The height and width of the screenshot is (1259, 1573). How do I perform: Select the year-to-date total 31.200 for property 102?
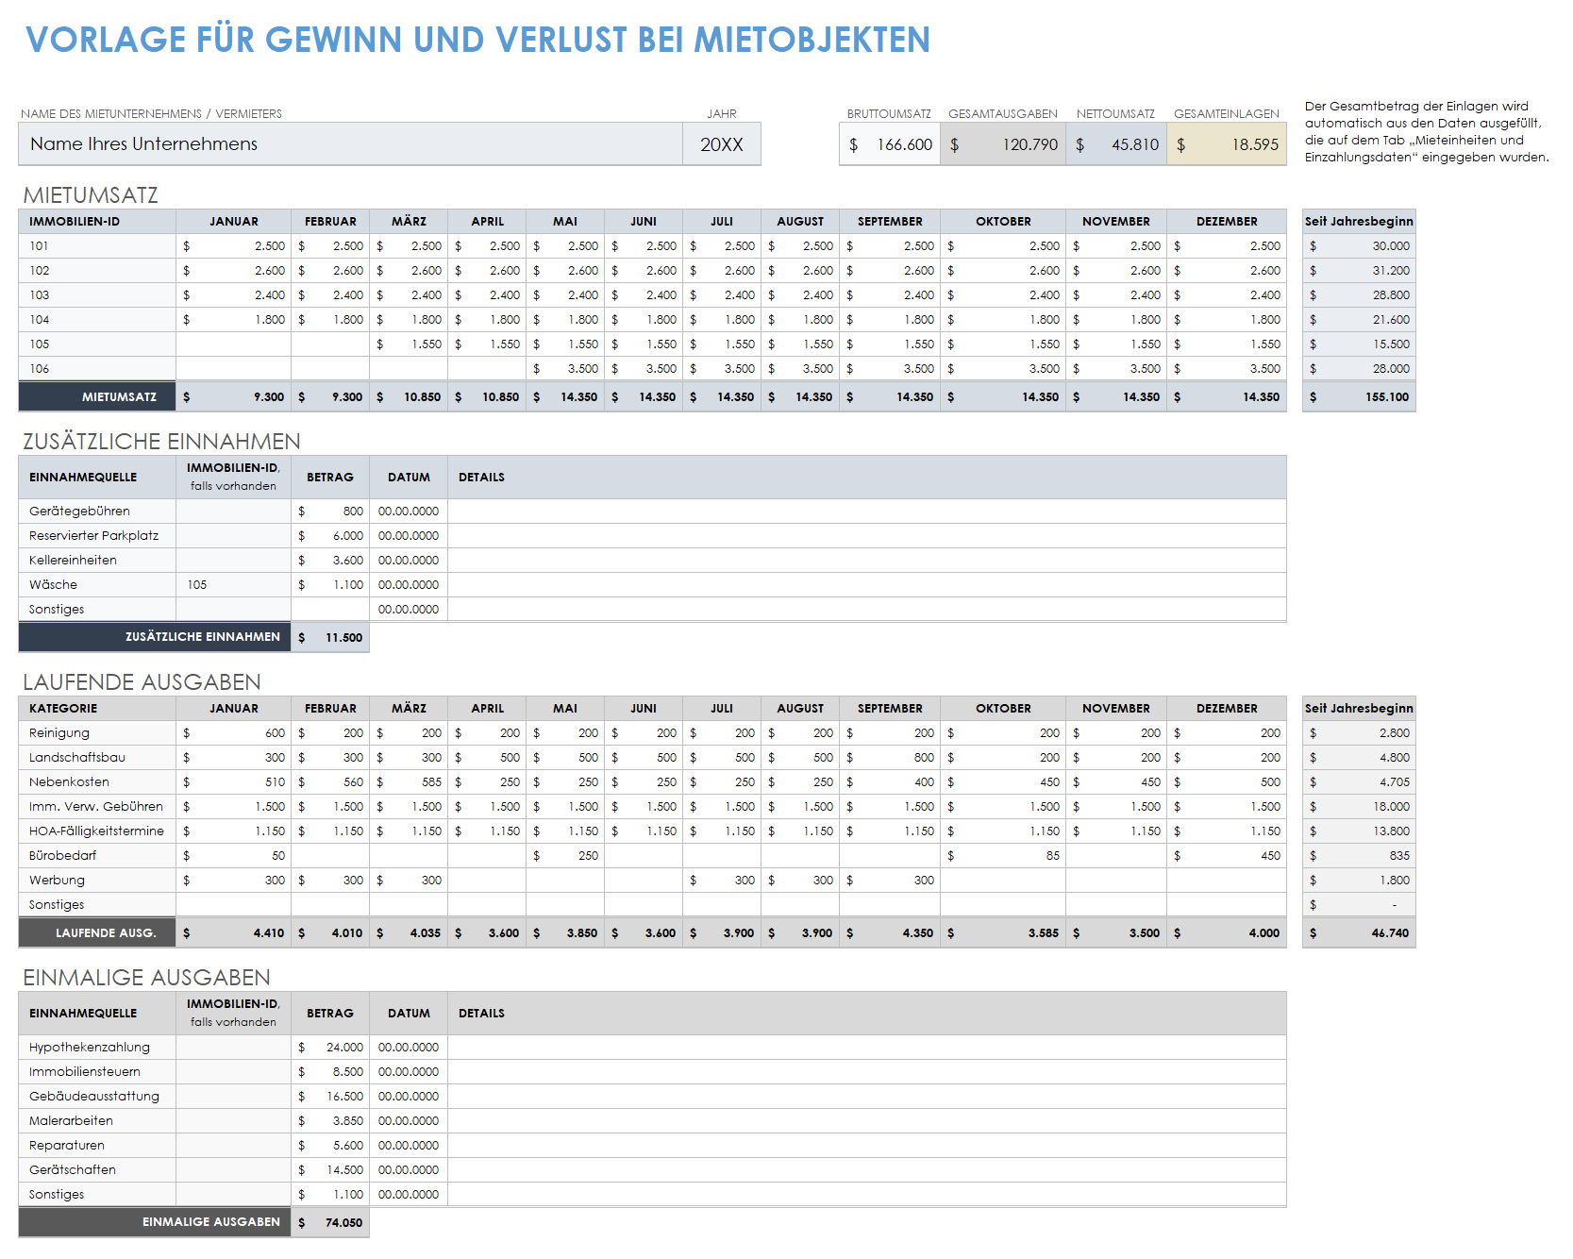[x=1359, y=271]
